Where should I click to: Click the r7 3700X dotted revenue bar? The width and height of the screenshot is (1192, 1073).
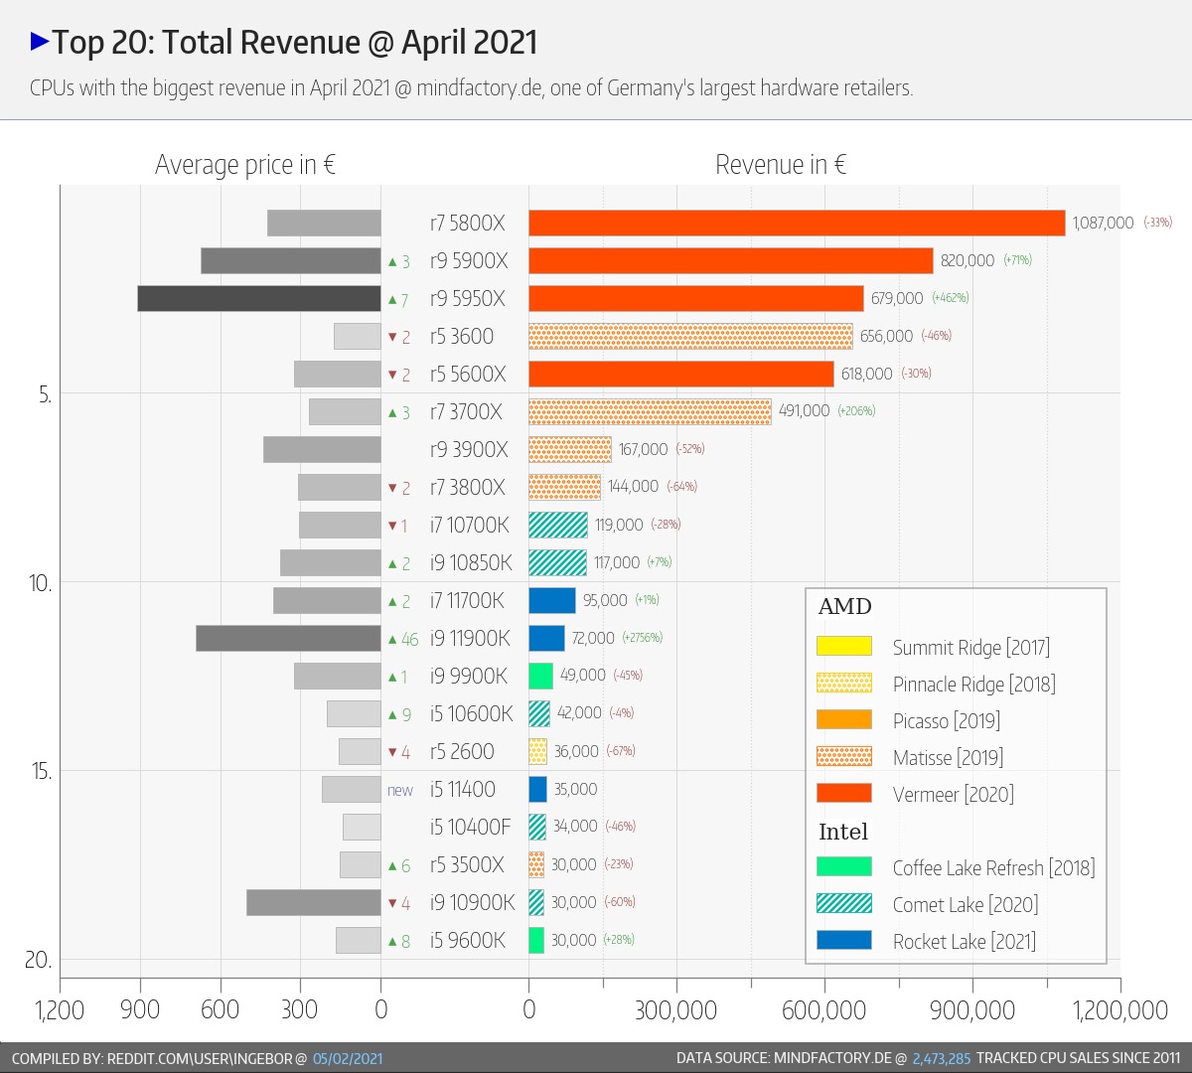(x=650, y=411)
